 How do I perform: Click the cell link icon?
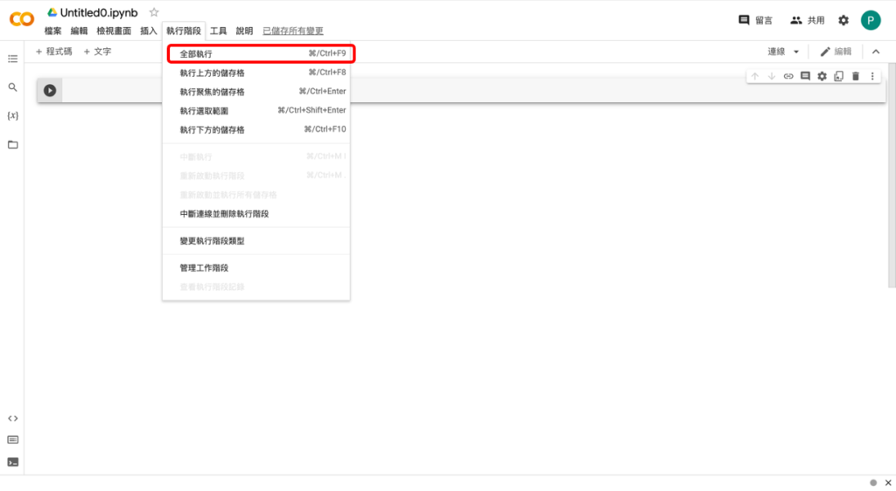788,77
